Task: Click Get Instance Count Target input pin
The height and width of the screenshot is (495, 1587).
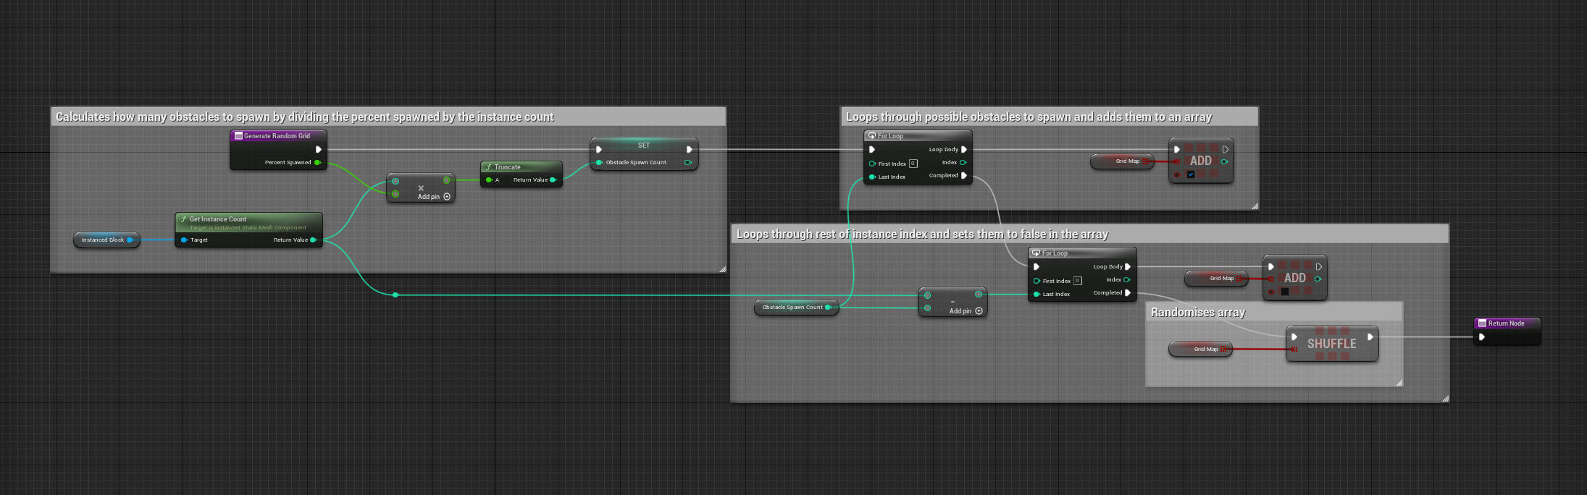Action: tap(184, 240)
